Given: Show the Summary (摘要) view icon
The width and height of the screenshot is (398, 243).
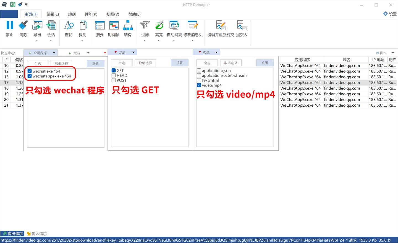Looking at the screenshot, I should [x=100, y=25].
